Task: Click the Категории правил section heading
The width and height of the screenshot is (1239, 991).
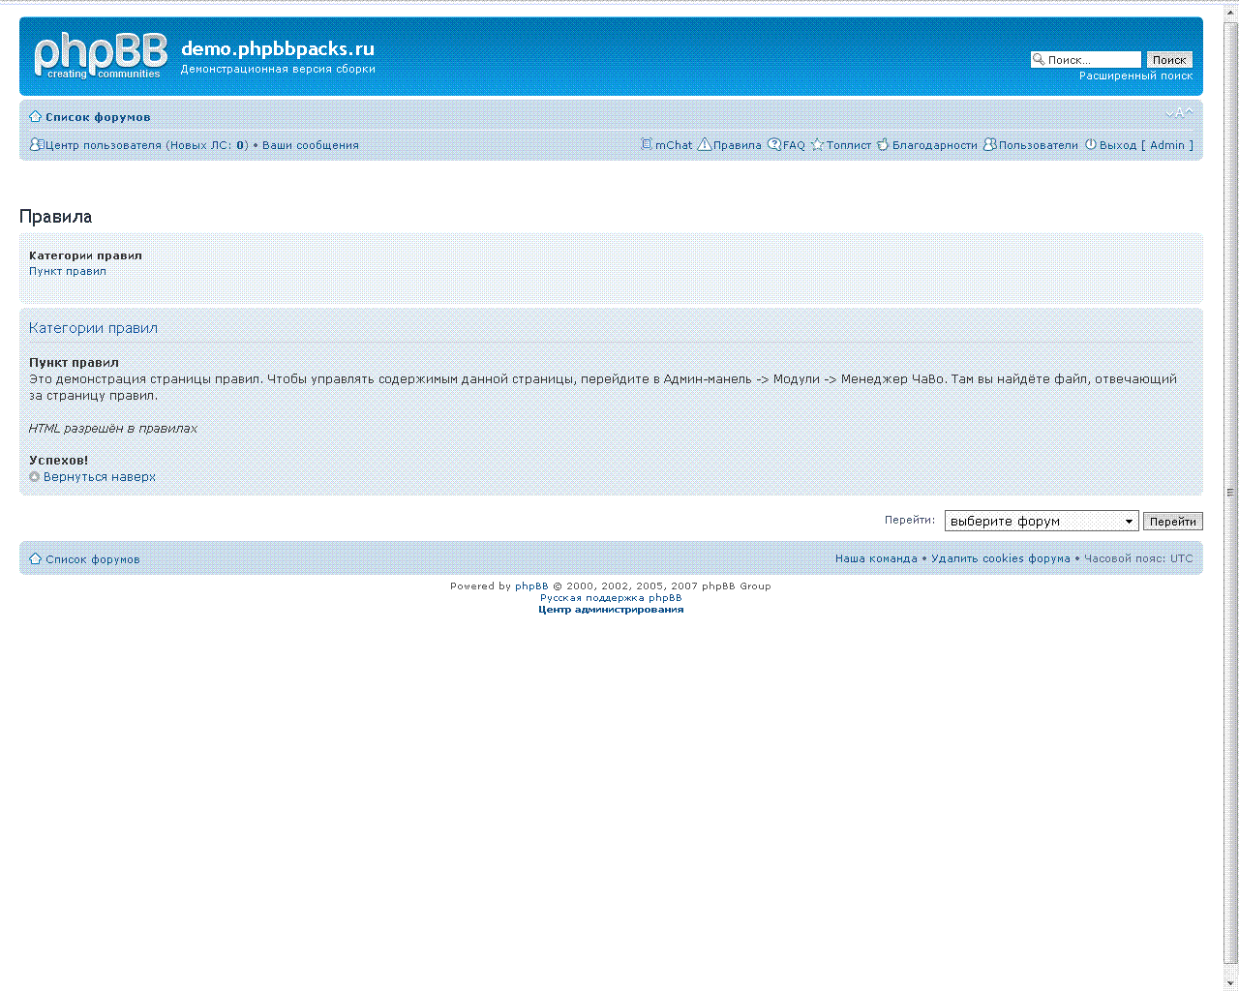Action: [x=93, y=328]
